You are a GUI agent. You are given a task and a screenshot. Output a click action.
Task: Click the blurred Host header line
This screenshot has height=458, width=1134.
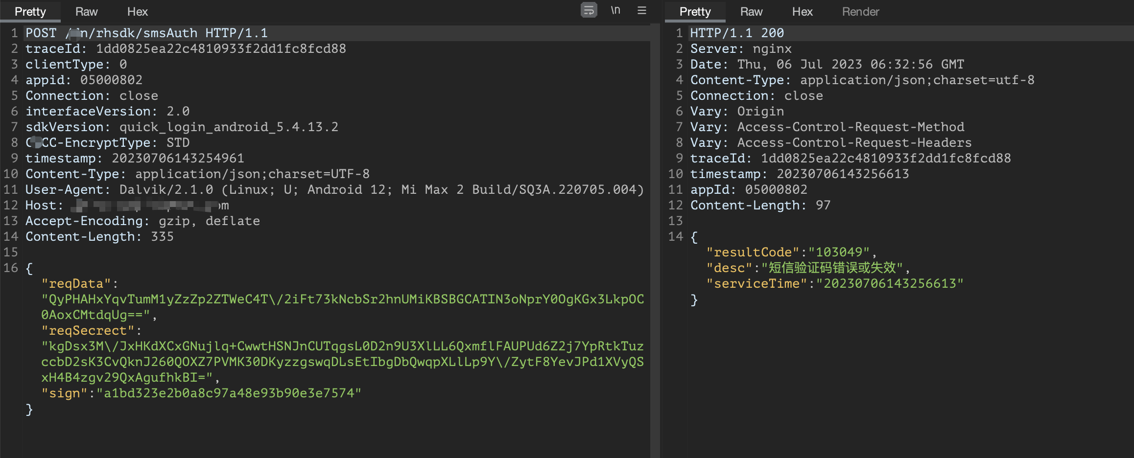pyautogui.click(x=127, y=206)
